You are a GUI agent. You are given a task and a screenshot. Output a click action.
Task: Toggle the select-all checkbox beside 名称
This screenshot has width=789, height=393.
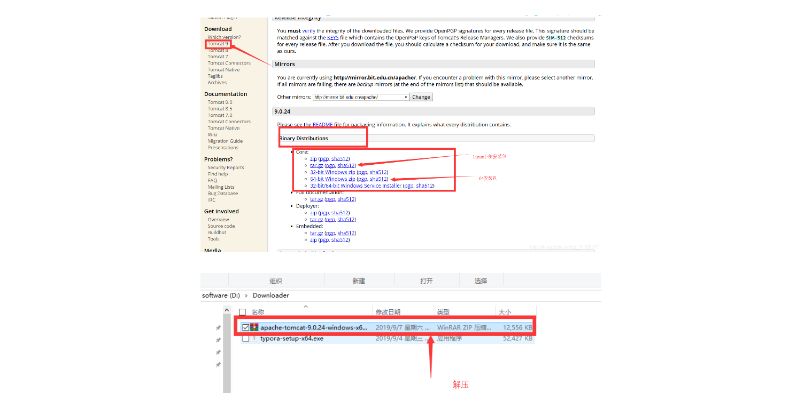tap(242, 312)
